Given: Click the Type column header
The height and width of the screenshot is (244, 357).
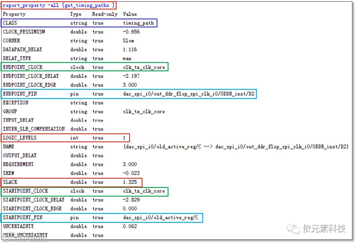Looking at the screenshot, I should tap(75, 14).
